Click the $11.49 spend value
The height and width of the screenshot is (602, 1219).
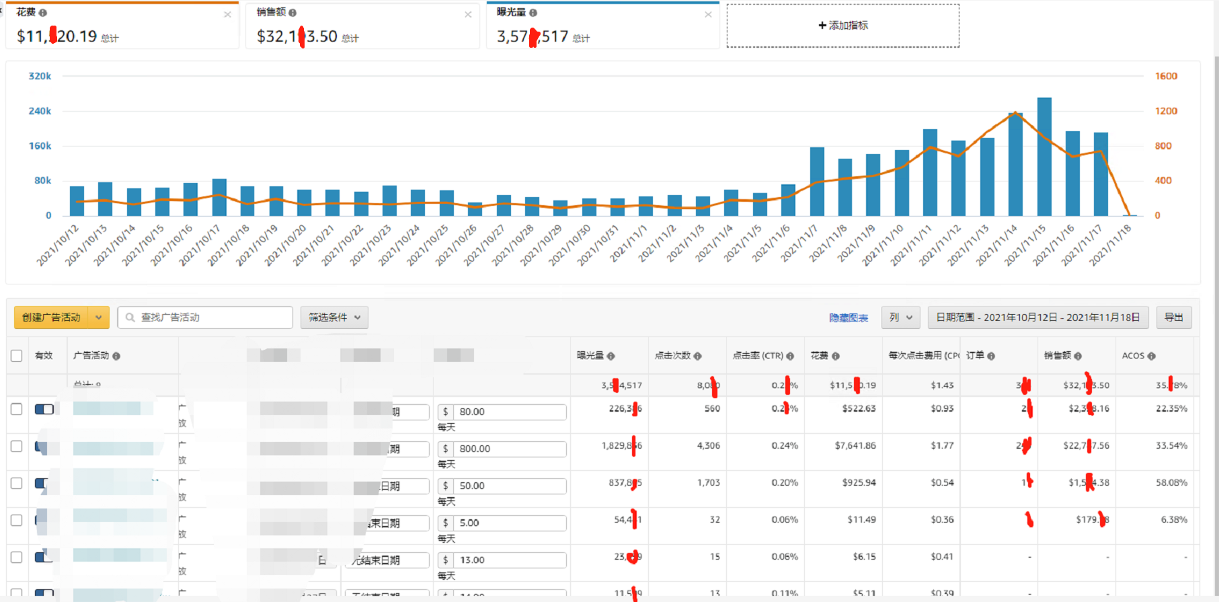point(862,520)
